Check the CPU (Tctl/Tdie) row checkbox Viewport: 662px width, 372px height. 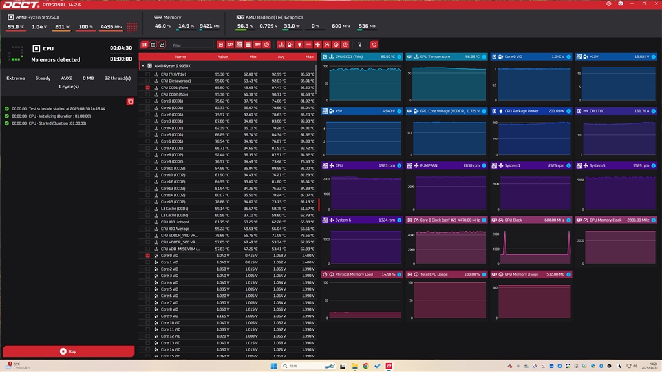[148, 74]
